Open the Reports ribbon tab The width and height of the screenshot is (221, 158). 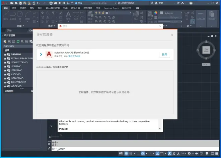click(40, 8)
